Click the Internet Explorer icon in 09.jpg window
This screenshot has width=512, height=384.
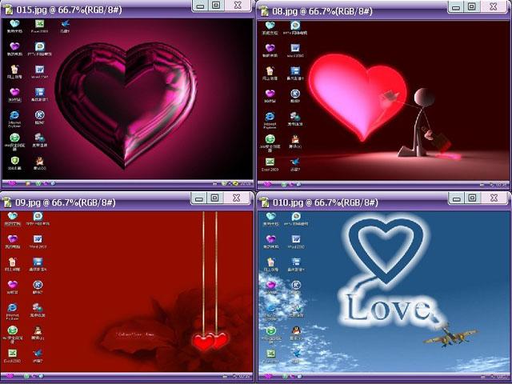(13, 307)
